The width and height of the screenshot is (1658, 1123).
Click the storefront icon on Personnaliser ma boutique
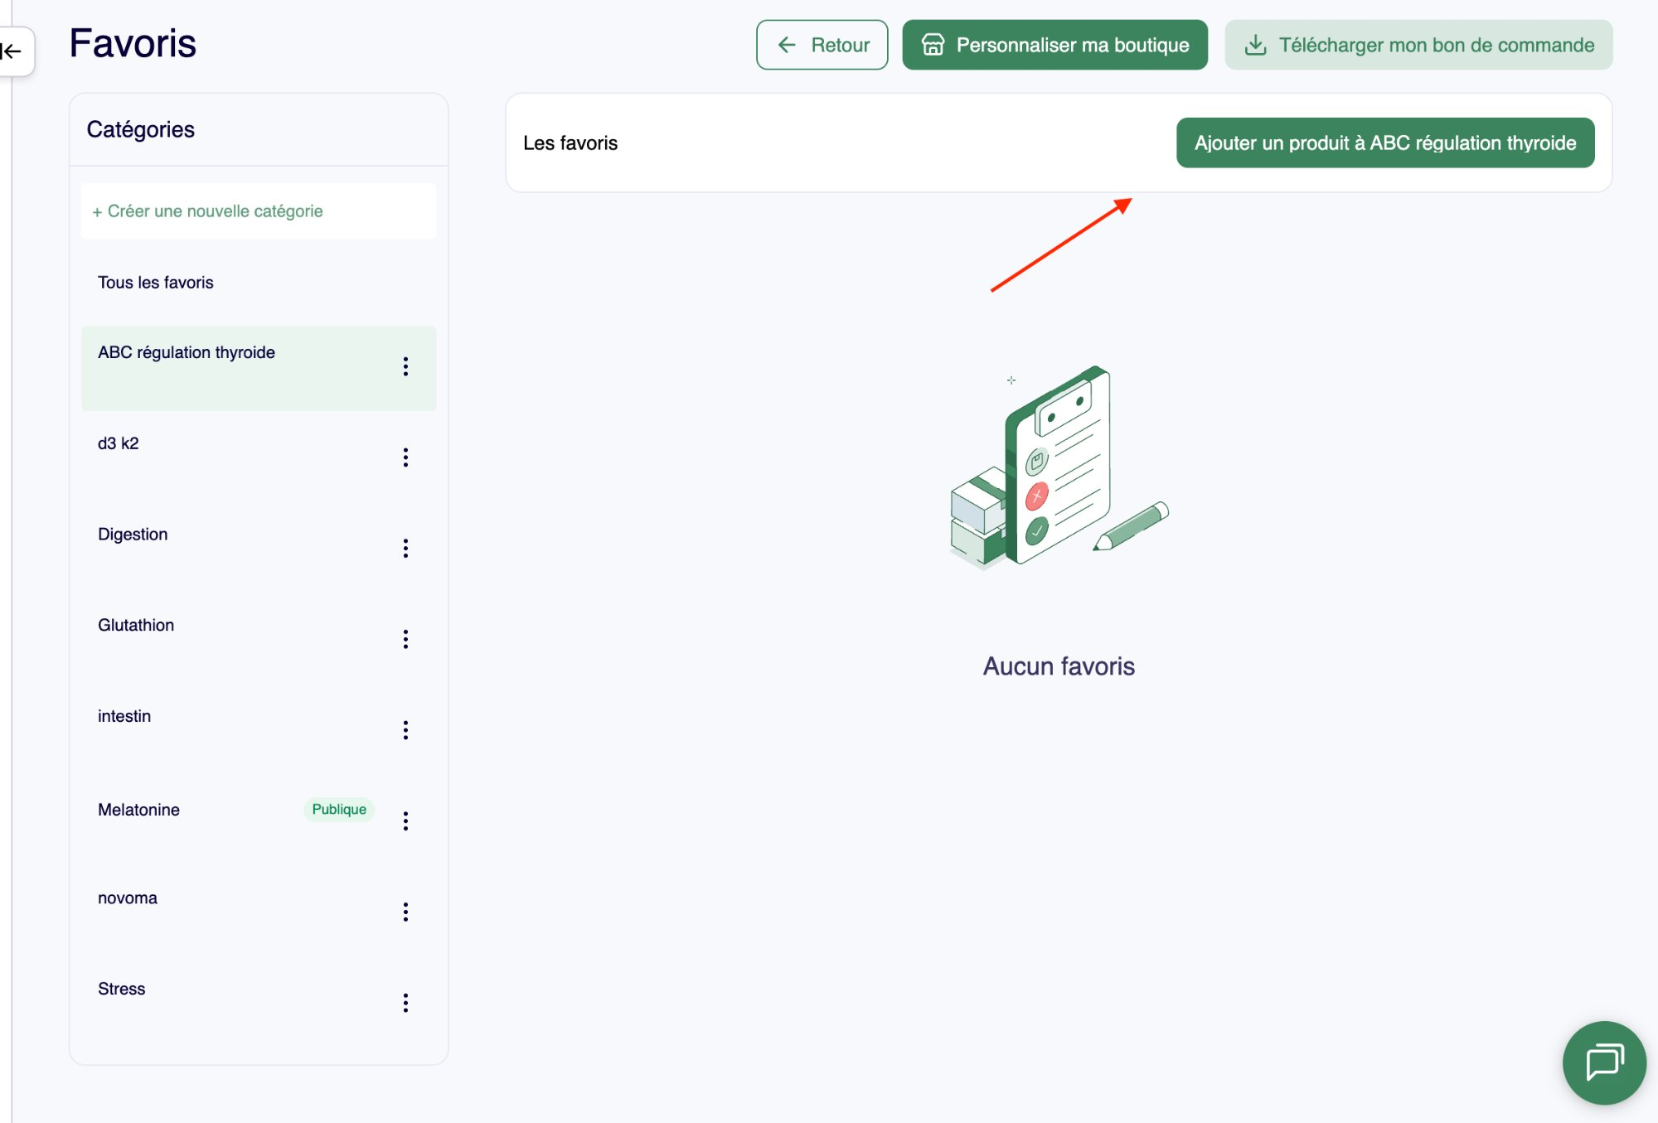933,46
